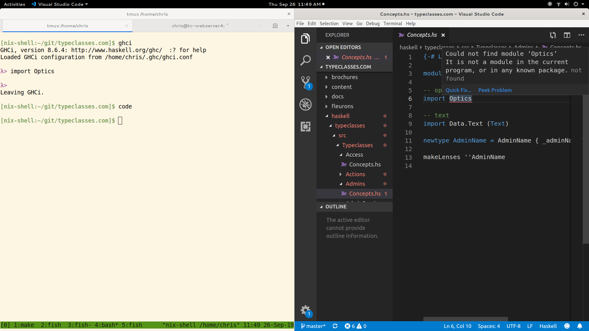589x331 pixels.
Task: Open the Edit menu
Action: [x=312, y=24]
